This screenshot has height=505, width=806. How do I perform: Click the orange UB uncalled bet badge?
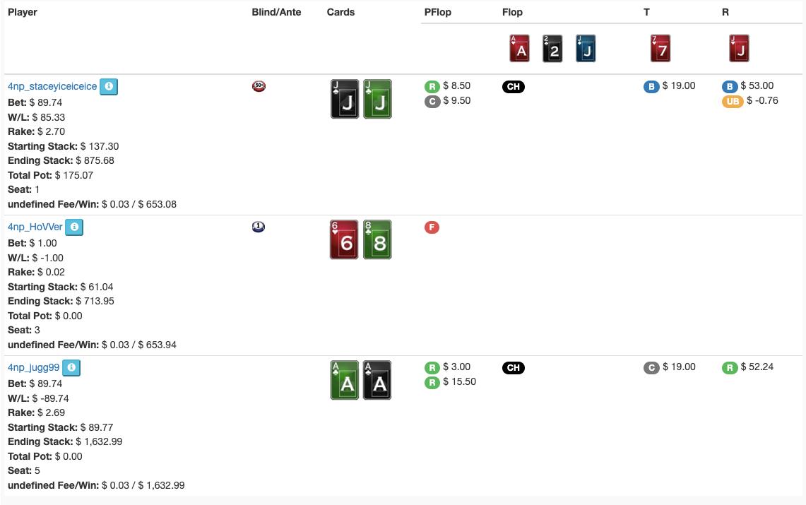(733, 101)
